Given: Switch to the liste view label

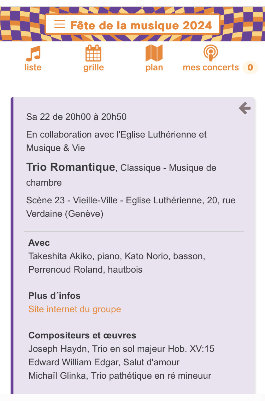Looking at the screenshot, I should click(33, 68).
